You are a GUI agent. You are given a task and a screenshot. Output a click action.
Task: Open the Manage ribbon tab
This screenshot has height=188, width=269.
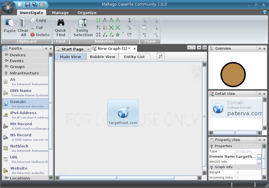pyautogui.click(x=60, y=13)
